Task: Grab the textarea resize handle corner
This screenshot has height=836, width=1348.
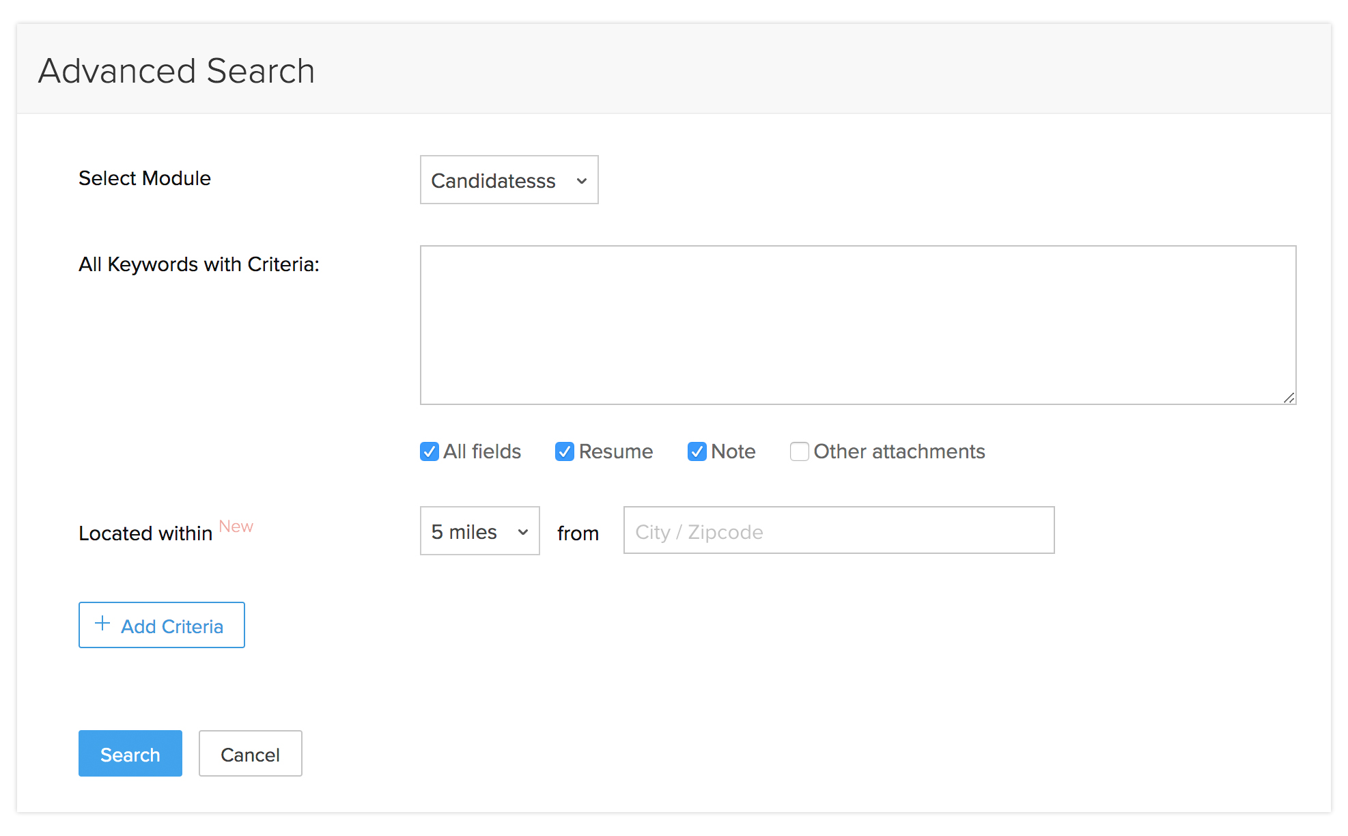Action: pyautogui.click(x=1289, y=398)
